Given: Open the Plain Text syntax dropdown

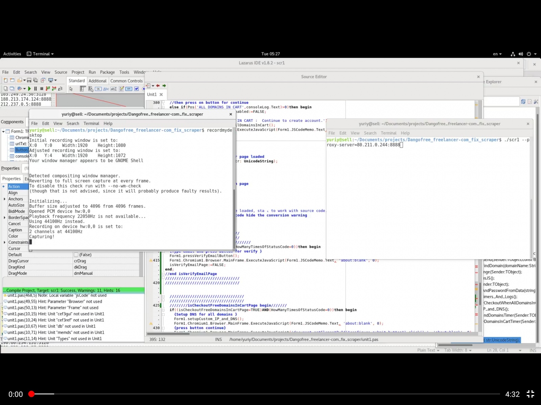Looking at the screenshot, I should coord(428,350).
